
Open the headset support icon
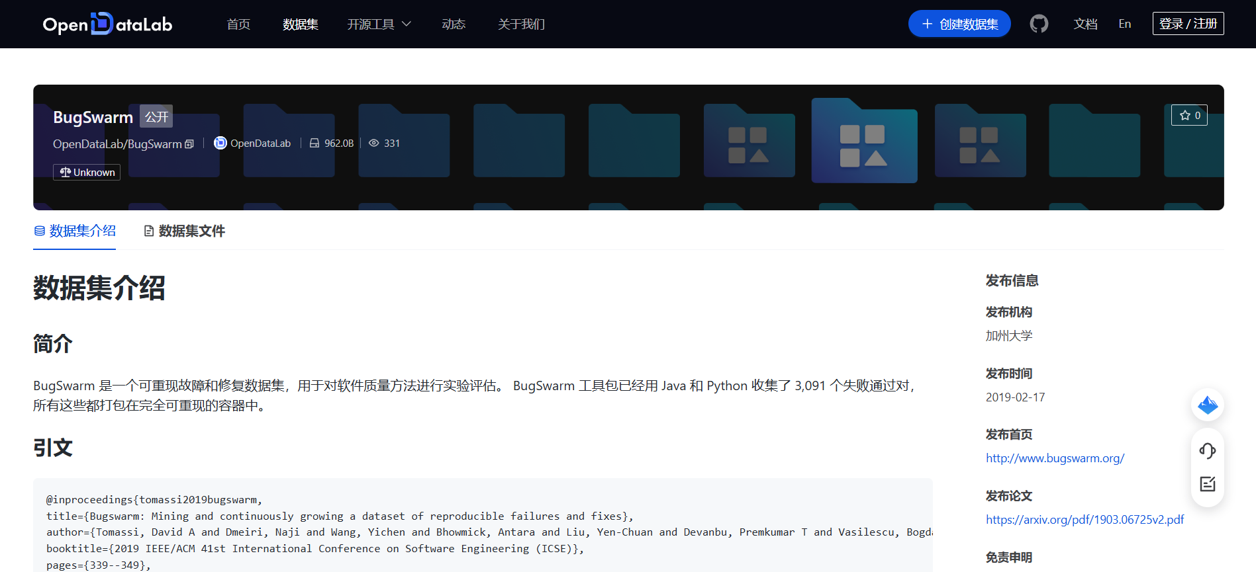1208,451
